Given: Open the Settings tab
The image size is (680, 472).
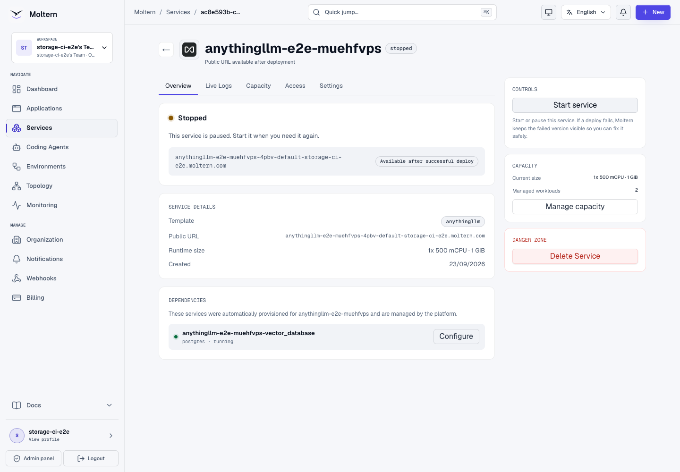Looking at the screenshot, I should (331, 86).
